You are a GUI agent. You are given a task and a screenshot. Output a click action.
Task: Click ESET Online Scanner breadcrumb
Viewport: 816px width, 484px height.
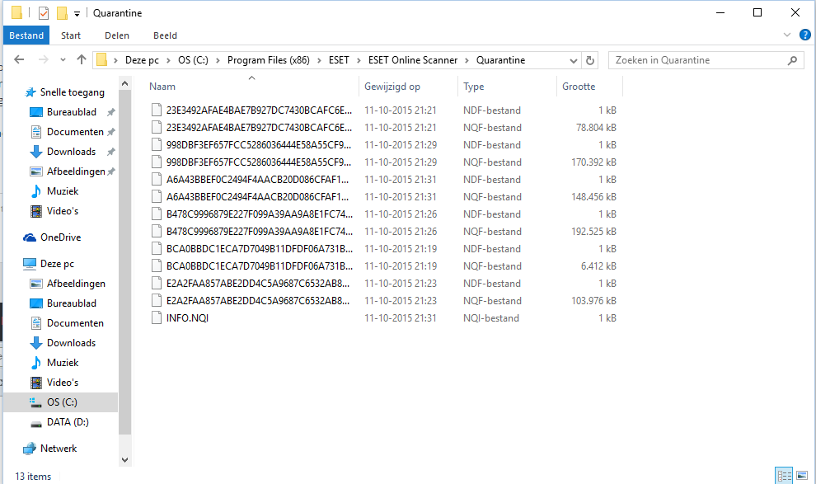point(413,60)
